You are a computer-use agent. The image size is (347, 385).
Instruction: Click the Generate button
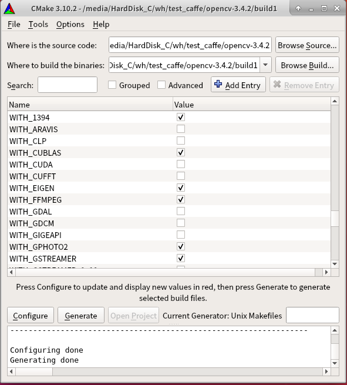(81, 315)
